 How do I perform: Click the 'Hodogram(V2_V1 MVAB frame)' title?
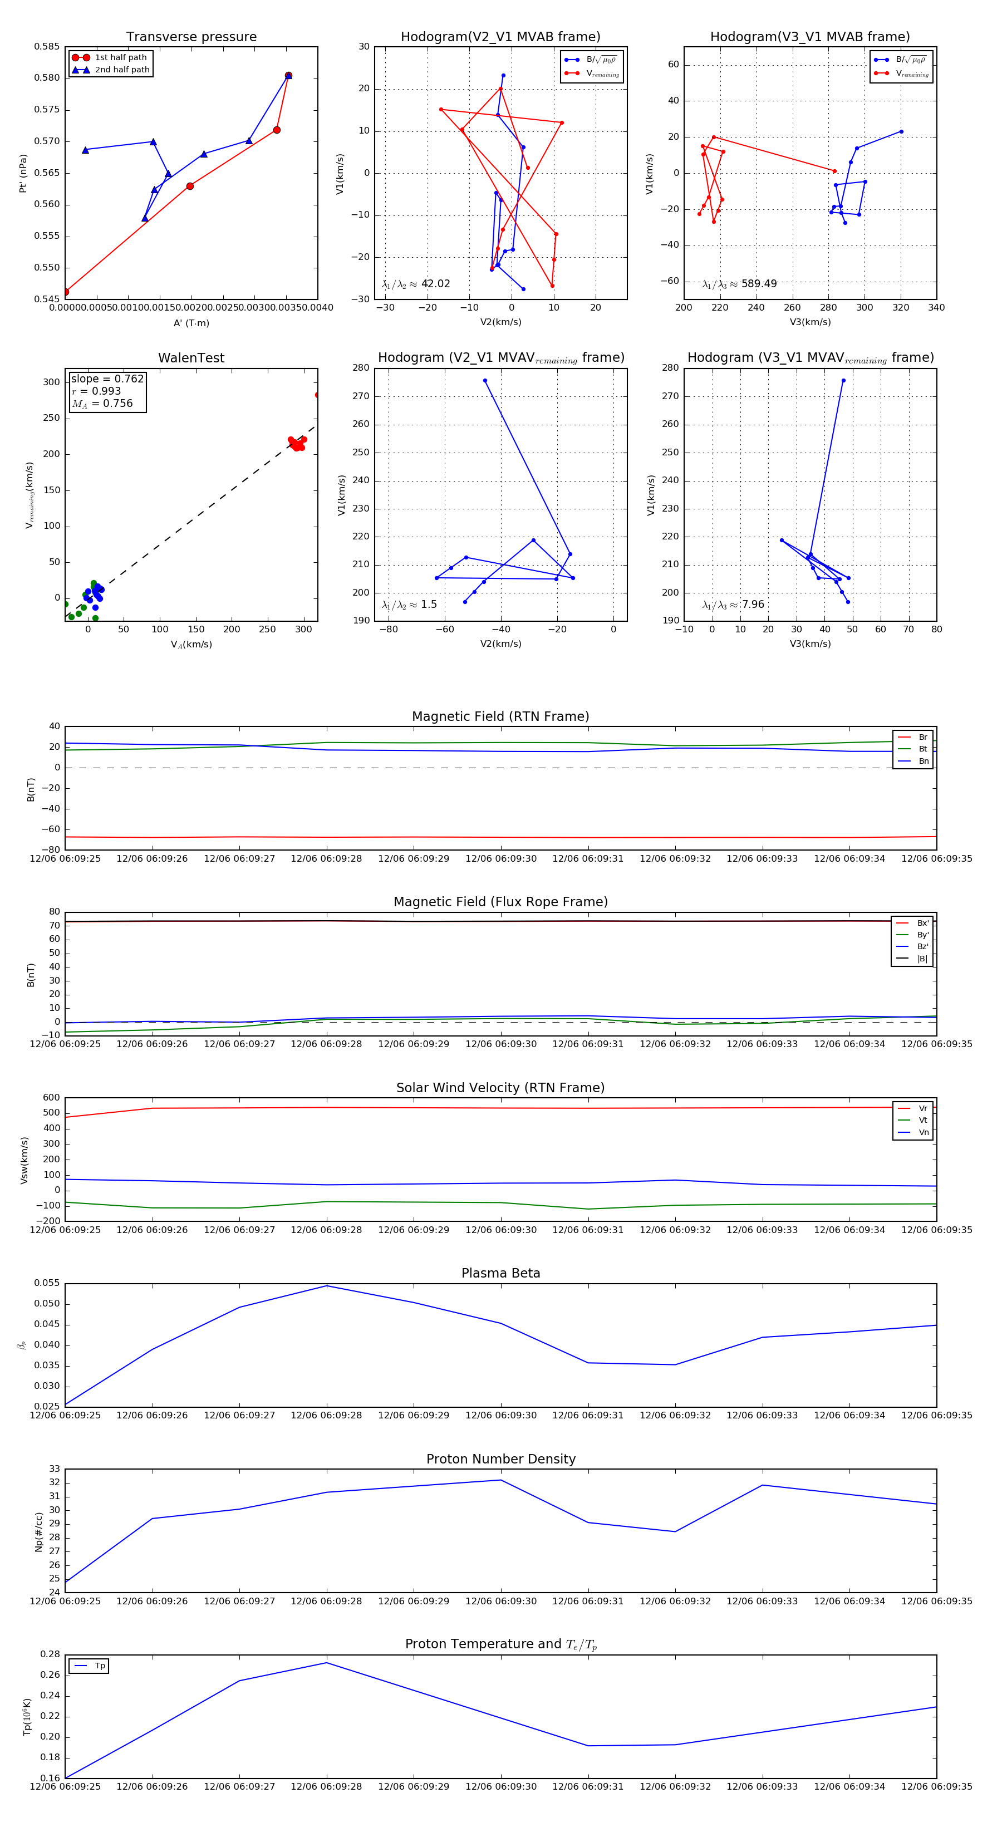point(500,37)
